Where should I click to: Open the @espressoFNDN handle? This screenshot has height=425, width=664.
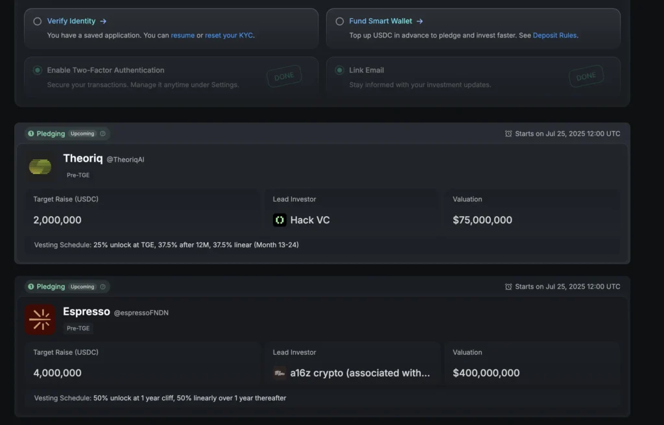click(141, 313)
